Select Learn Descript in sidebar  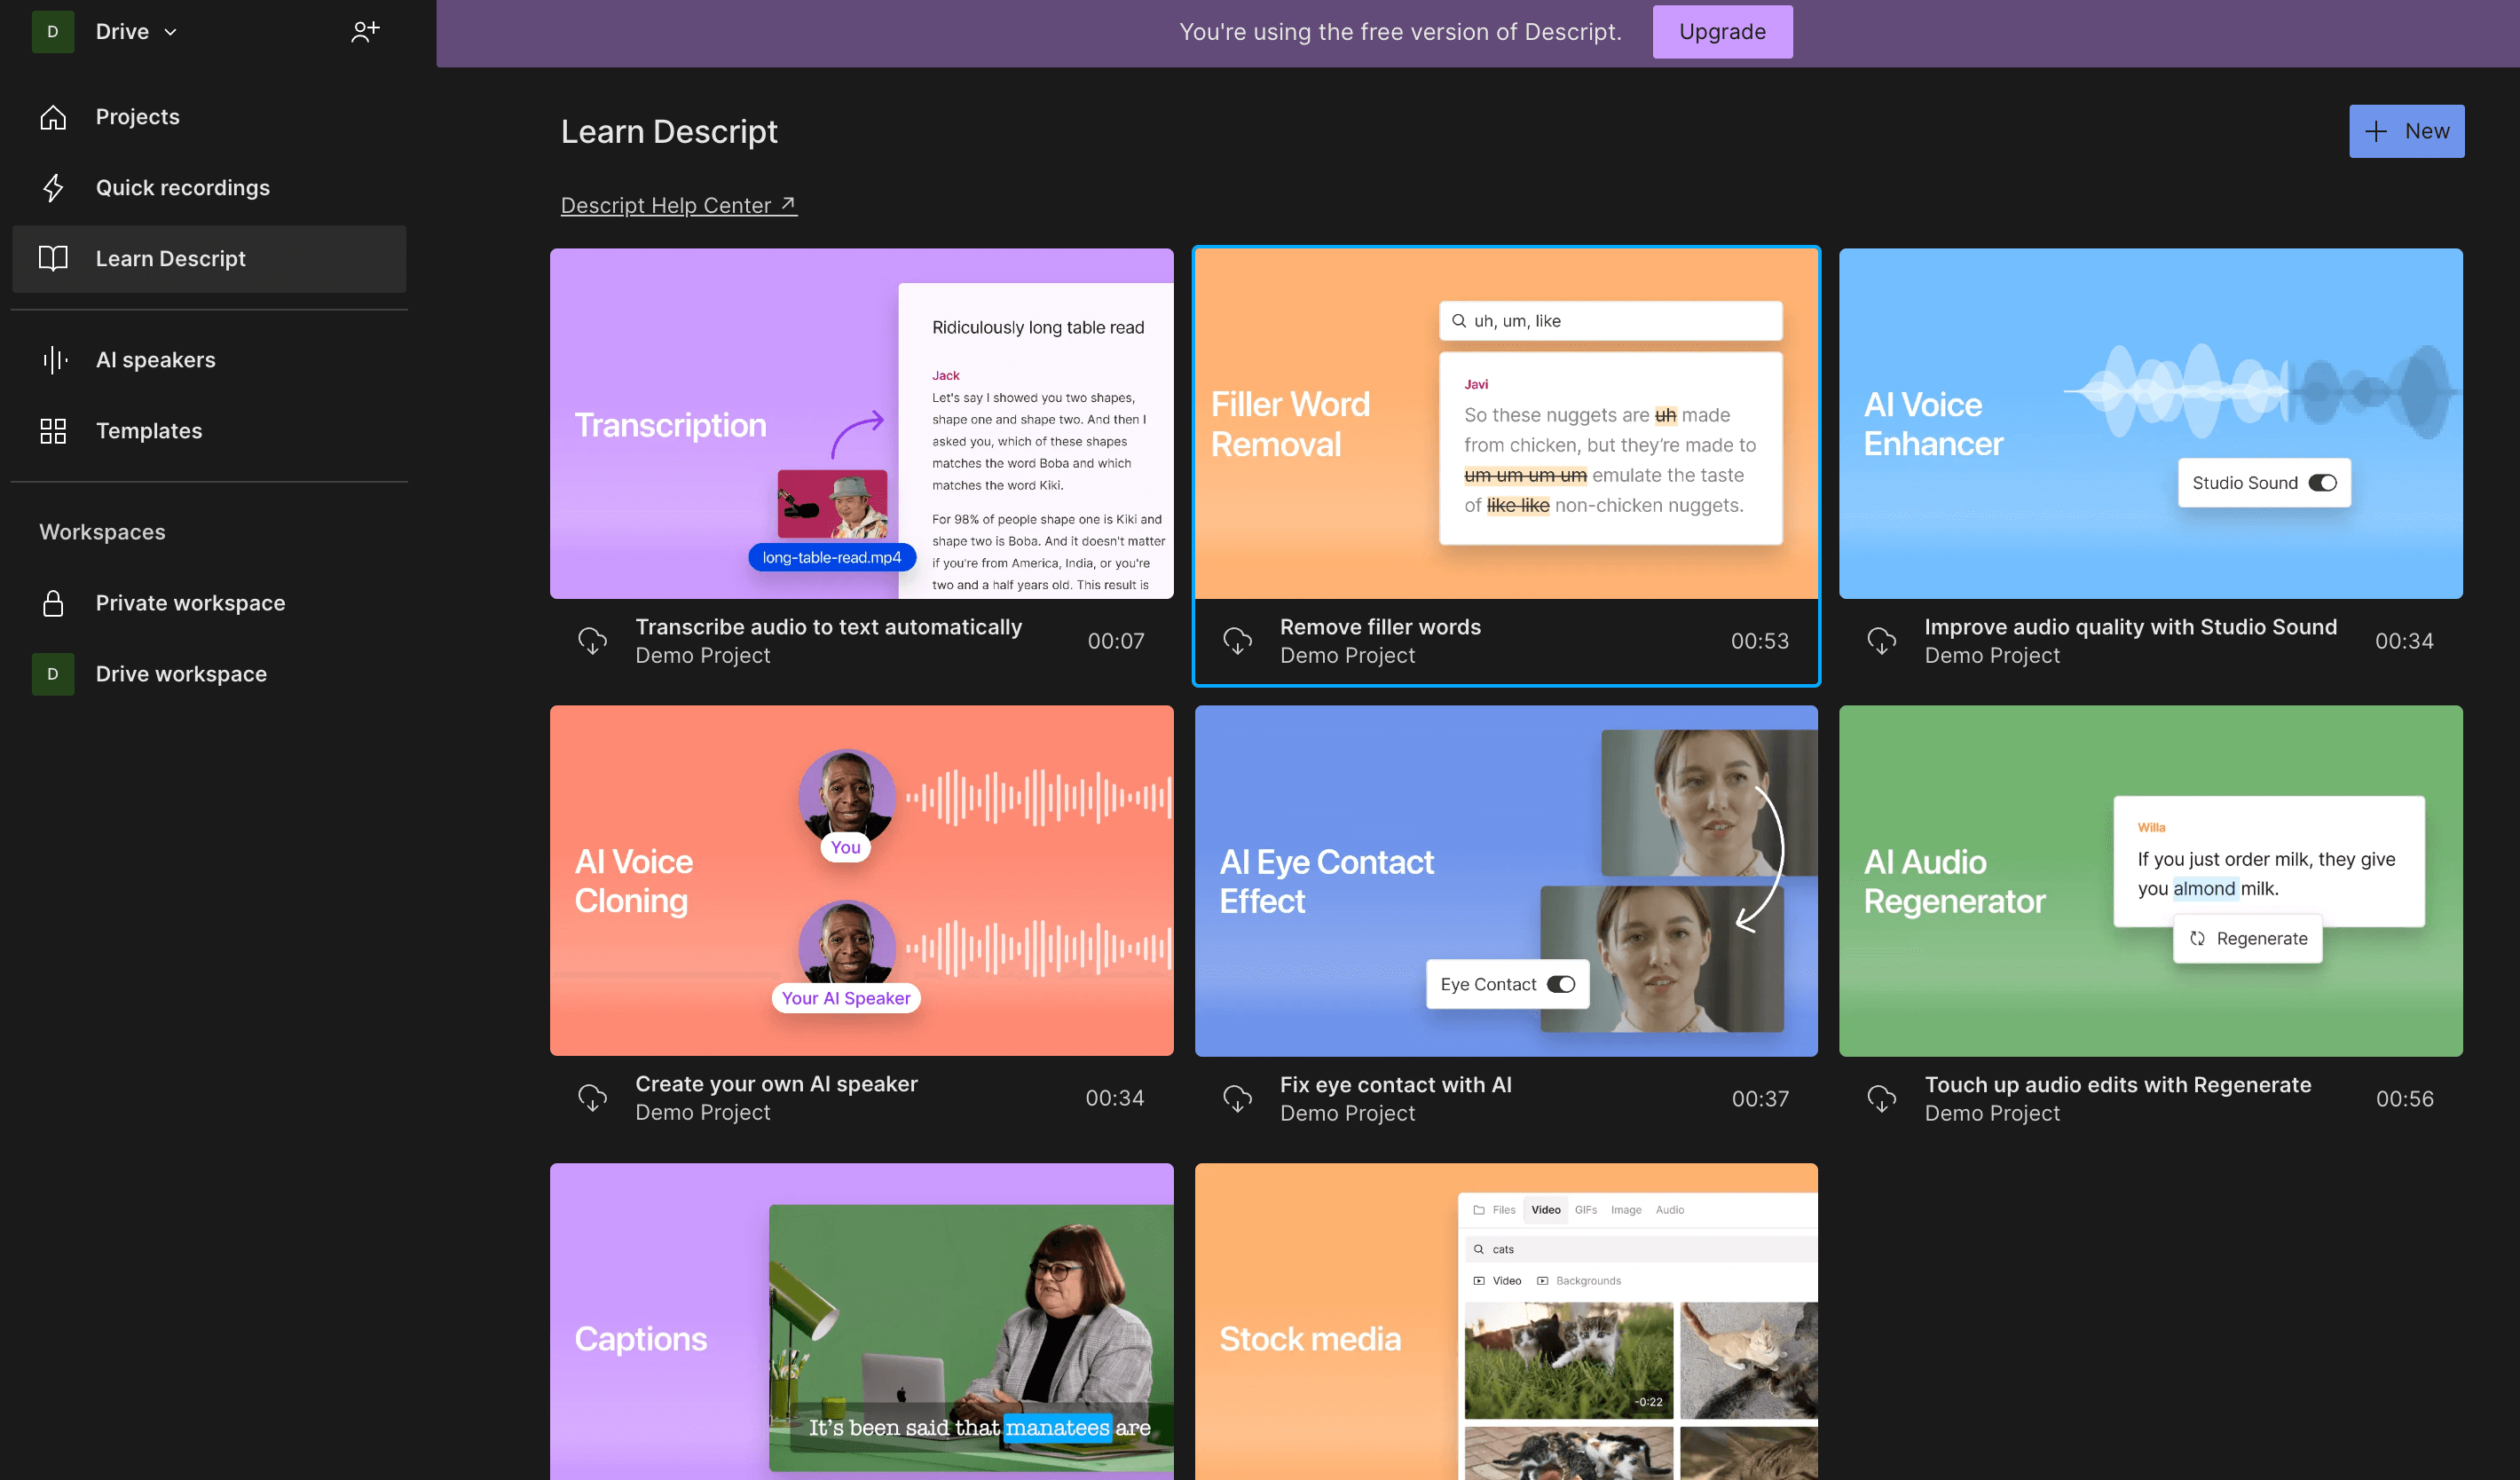click(x=208, y=258)
